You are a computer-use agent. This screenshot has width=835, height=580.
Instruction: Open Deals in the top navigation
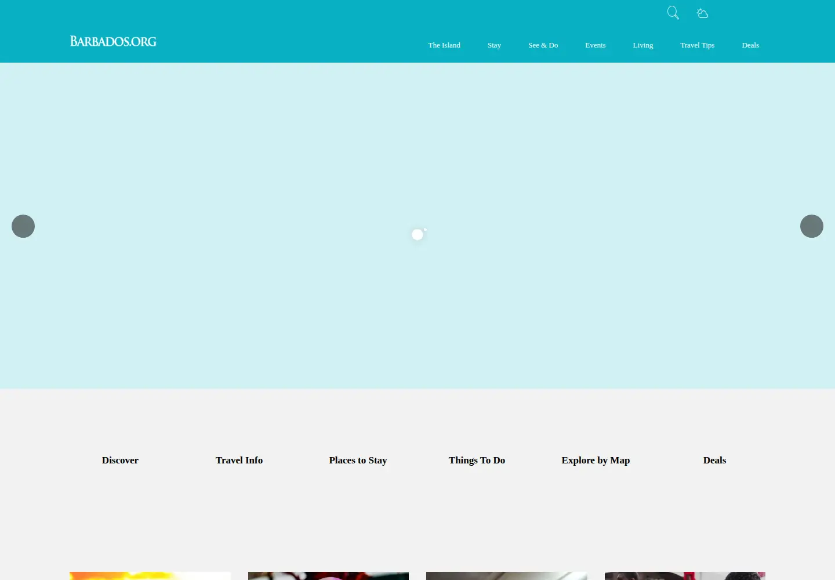point(750,45)
